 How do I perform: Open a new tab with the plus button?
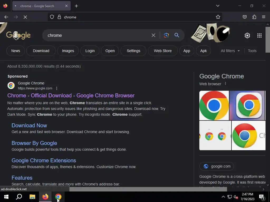point(76,6)
